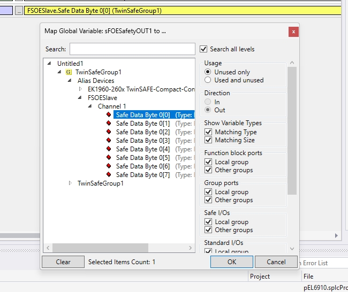Click red diamond icon of Safe Data Byte 0[5]
This screenshot has height=292, width=348.
pos(109,158)
